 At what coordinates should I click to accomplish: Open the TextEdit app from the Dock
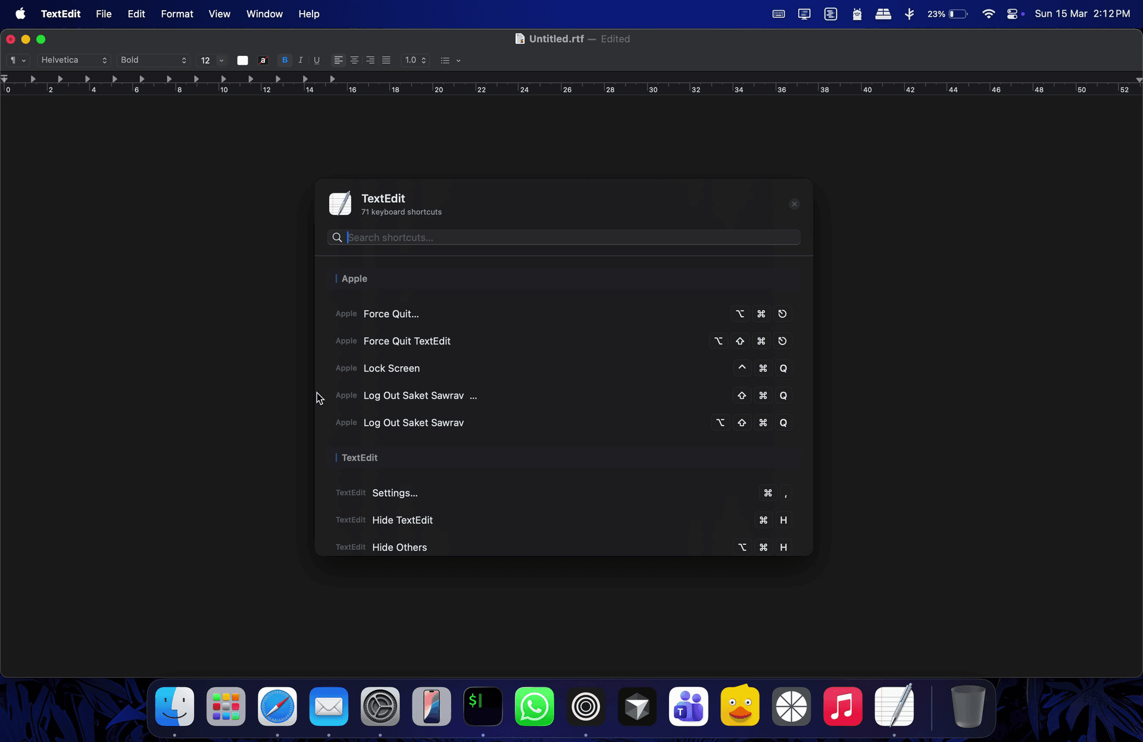[x=895, y=706]
